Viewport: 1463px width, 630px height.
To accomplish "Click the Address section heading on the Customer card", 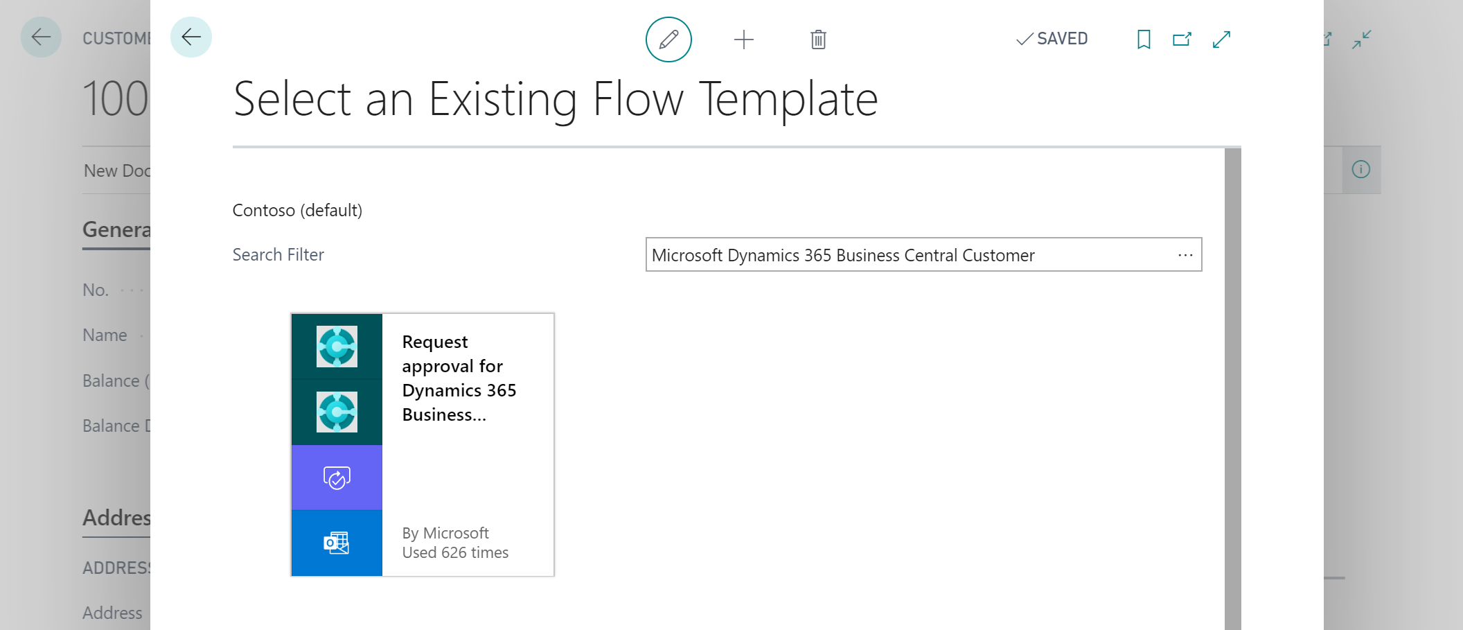I will coord(116,518).
